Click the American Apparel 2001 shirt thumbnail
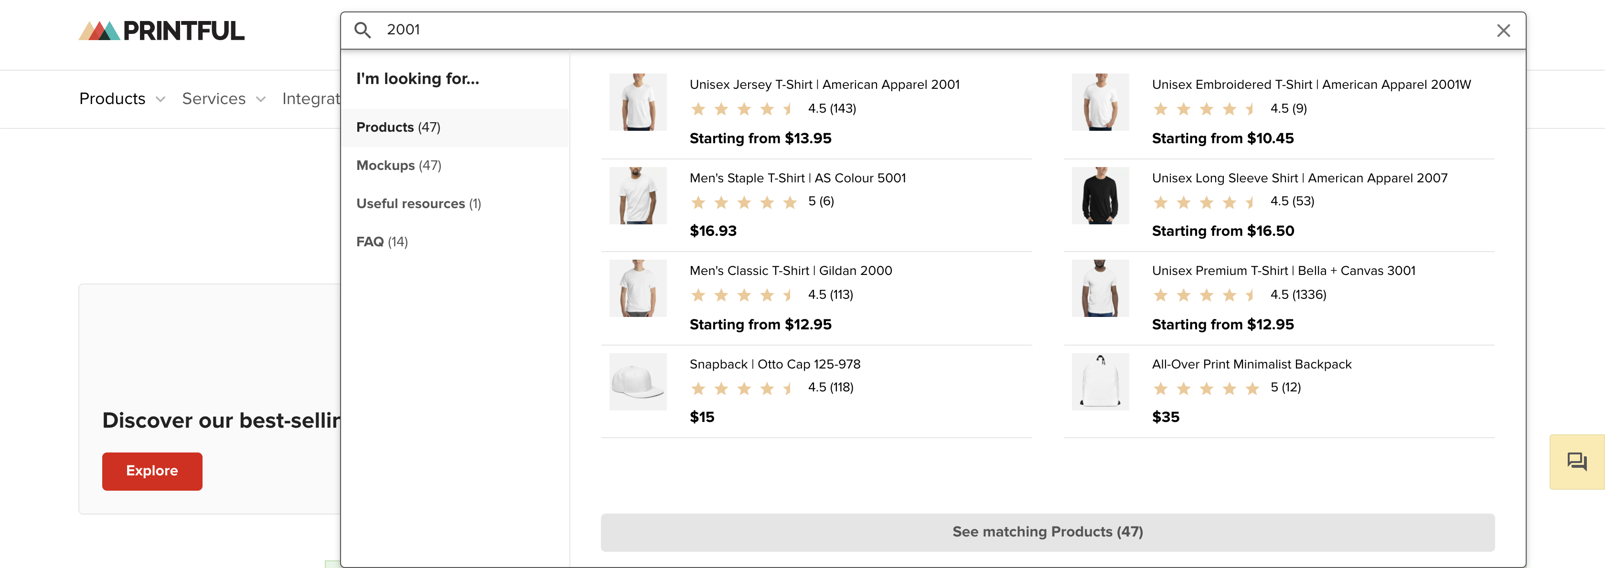Screen dimensions: 1605x568 tap(637, 102)
